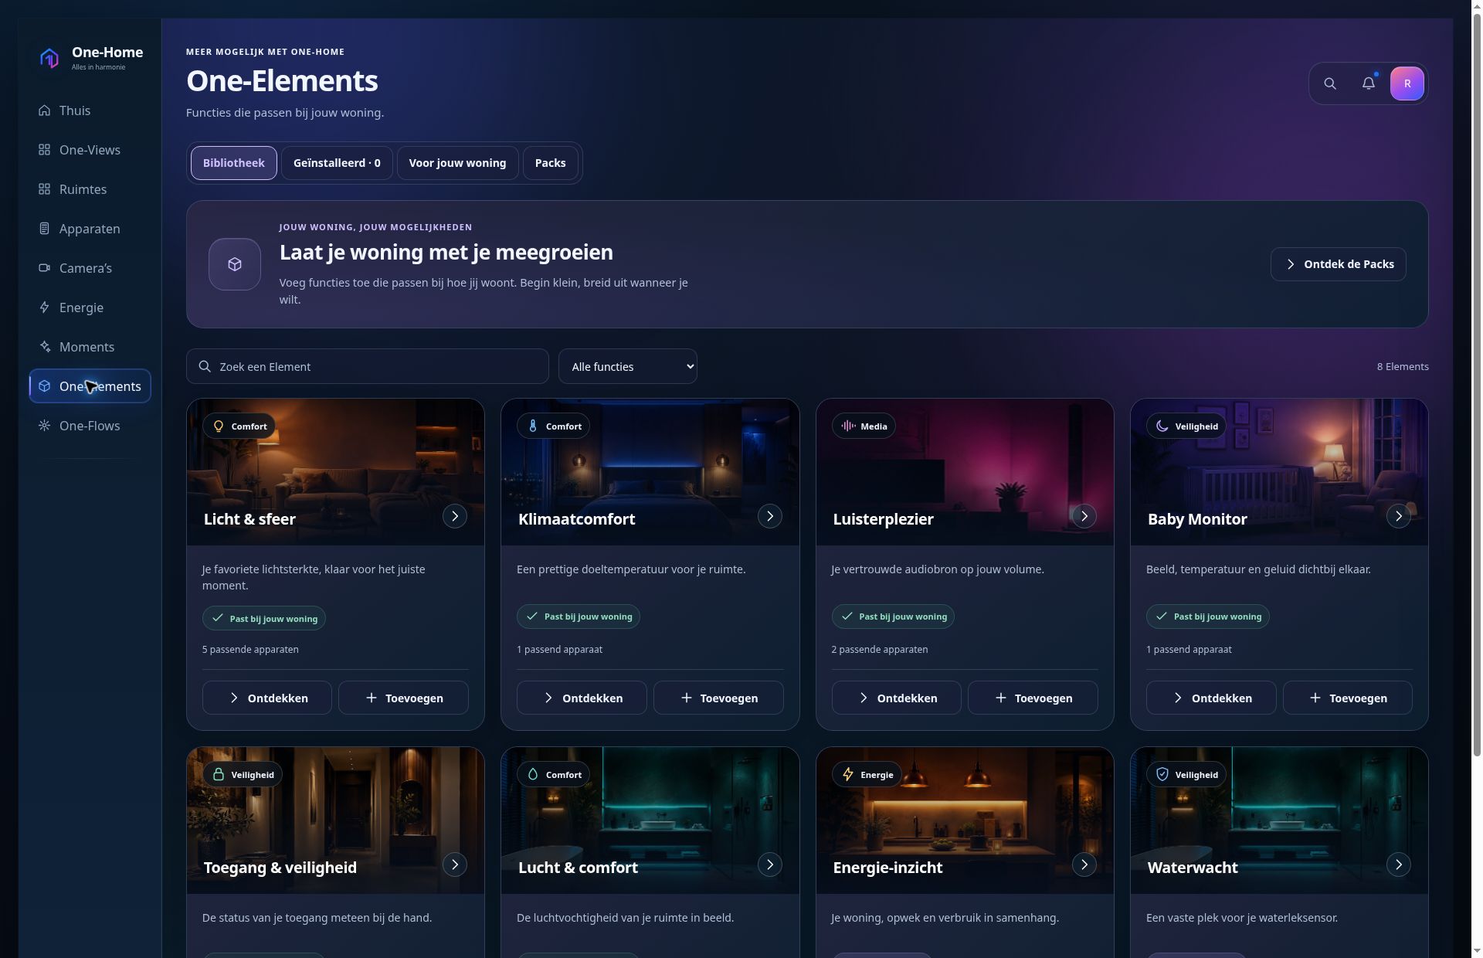The height and width of the screenshot is (958, 1483).
Task: Open One-Views in the sidebar
Action: pyautogui.click(x=90, y=150)
